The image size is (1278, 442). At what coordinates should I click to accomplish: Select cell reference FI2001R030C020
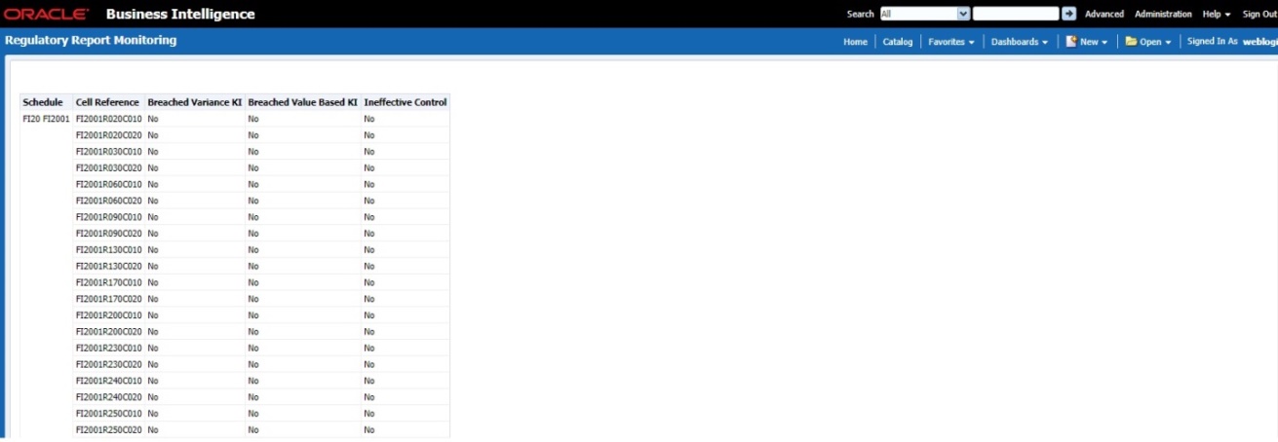(x=108, y=168)
